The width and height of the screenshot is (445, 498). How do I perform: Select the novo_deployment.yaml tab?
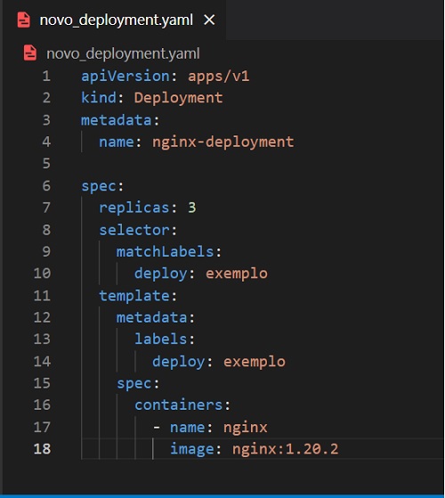(115, 20)
